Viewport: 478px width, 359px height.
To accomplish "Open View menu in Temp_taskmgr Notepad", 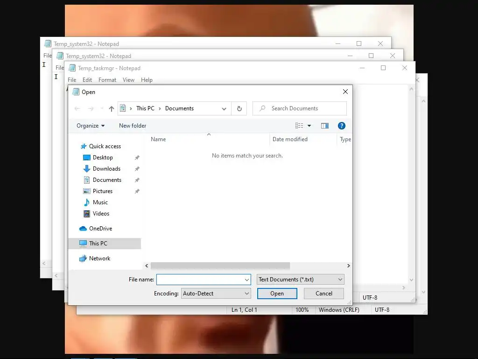I will pos(129,80).
